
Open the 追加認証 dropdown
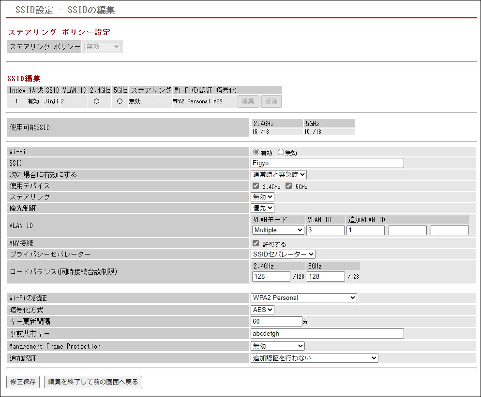point(315,358)
